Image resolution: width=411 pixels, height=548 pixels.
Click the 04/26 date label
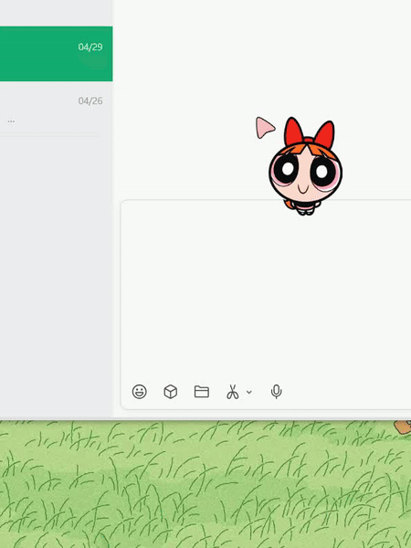[x=90, y=101]
